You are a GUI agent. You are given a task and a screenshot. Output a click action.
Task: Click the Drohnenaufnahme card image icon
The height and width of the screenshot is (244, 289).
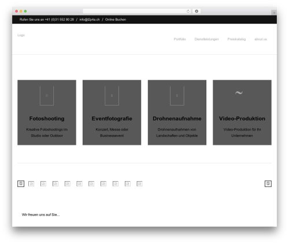coord(177,96)
